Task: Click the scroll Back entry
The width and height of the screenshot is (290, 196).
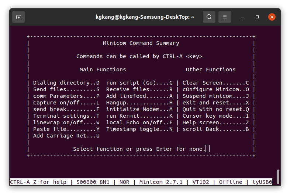Action: click(x=215, y=129)
